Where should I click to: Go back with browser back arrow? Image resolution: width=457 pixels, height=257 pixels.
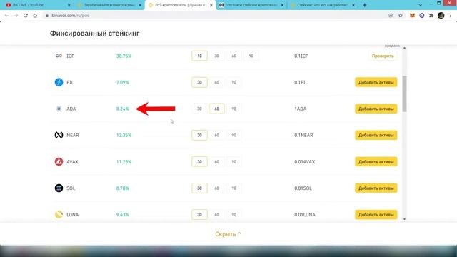pos(6,16)
